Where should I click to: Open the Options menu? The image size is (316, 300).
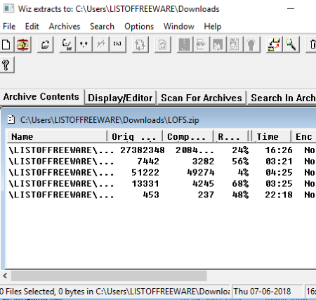(139, 27)
